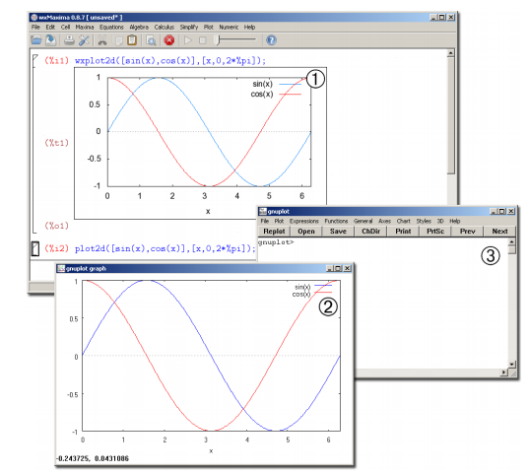Maximize the gnuplot graph window
Image resolution: width=529 pixels, height=474 pixels.
coord(339,268)
